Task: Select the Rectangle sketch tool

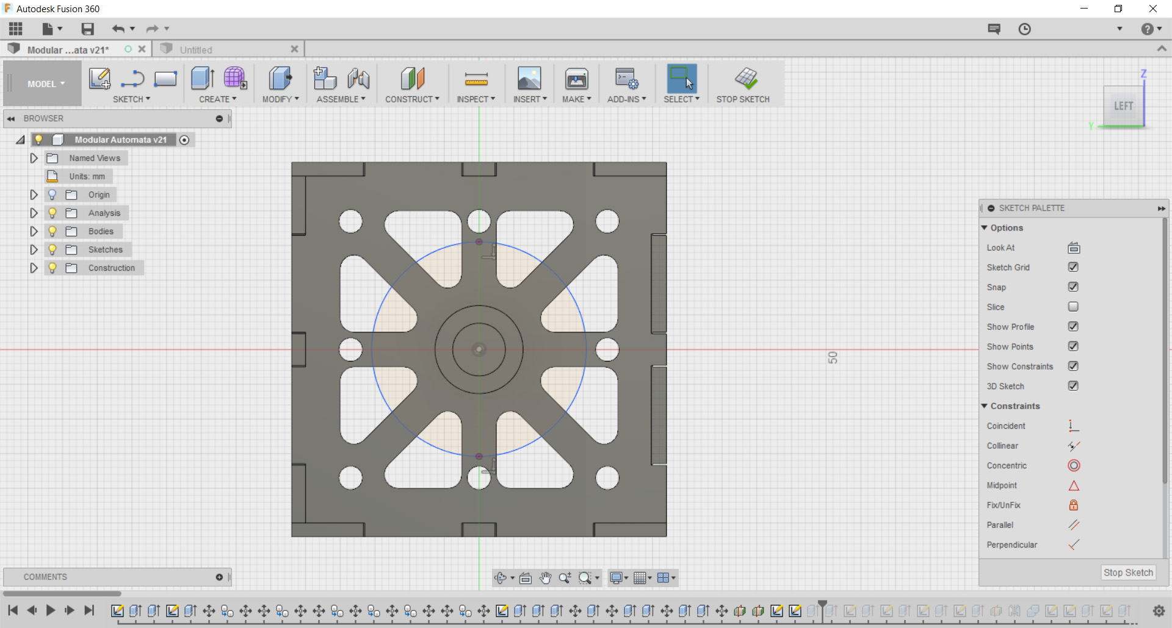Action: 165,79
